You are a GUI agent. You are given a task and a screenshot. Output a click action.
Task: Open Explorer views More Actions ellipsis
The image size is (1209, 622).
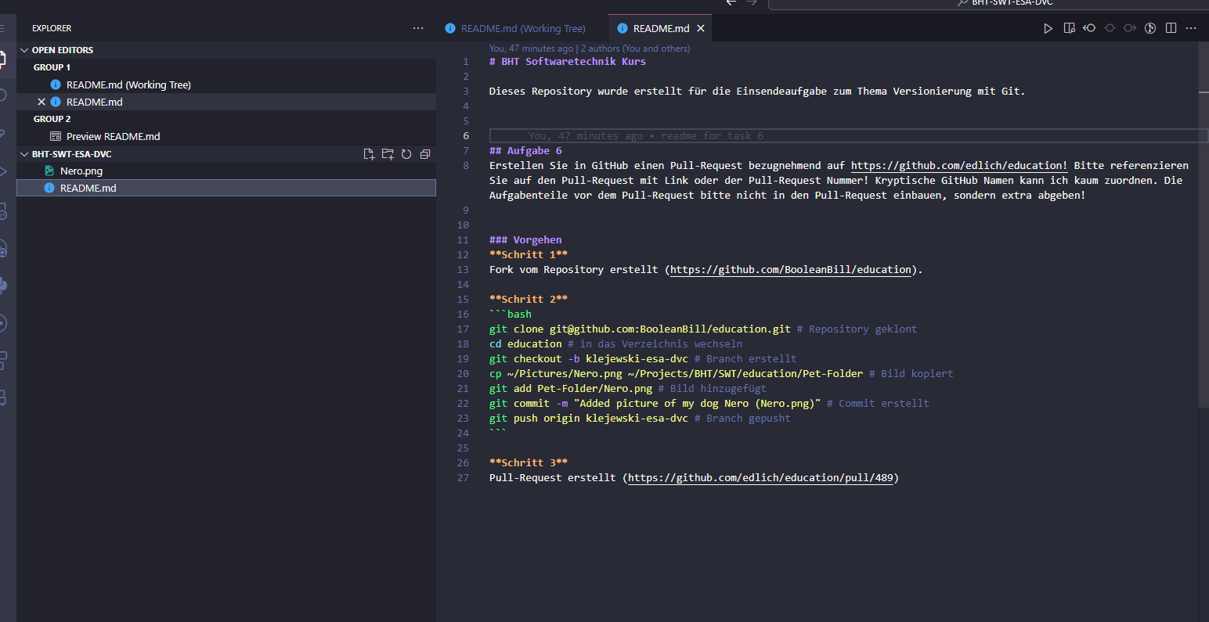(x=418, y=28)
